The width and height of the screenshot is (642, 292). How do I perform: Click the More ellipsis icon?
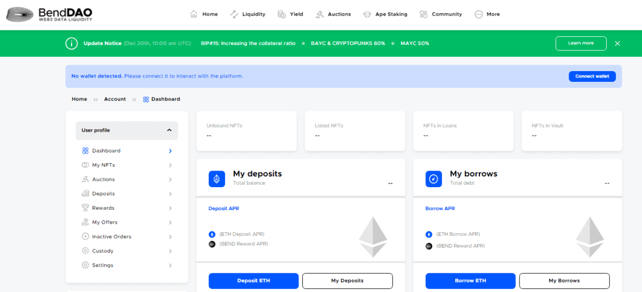pyautogui.click(x=478, y=14)
